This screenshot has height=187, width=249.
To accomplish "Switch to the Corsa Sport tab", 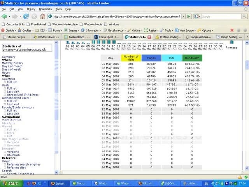I will coord(107,37).
